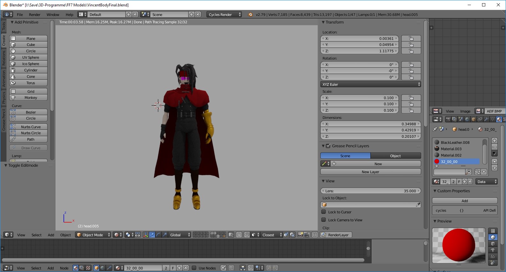Toggle lock for Scale Y
The image size is (506, 272).
[x=411, y=104]
